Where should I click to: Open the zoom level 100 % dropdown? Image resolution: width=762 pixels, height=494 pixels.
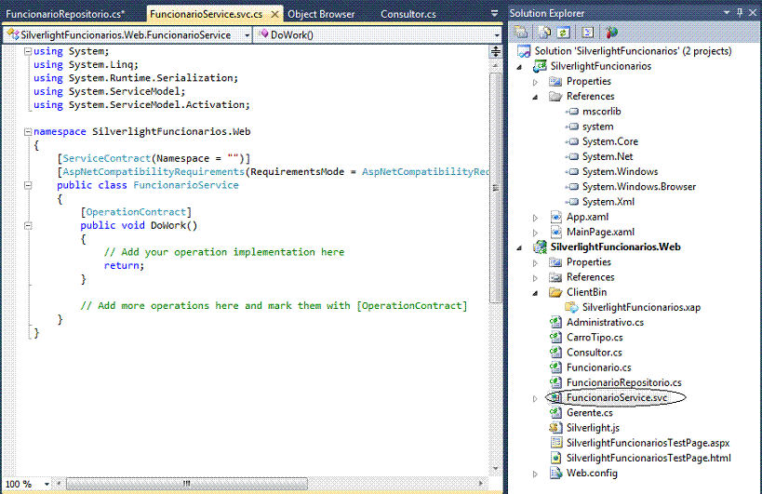[x=47, y=484]
